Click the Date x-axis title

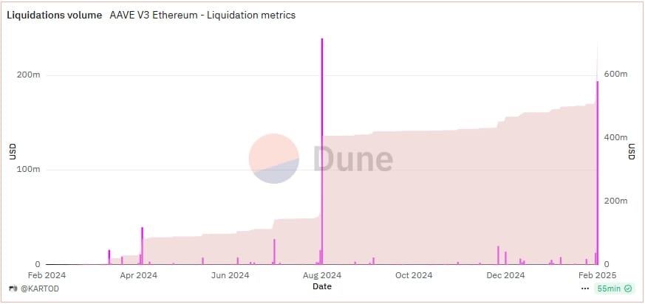tap(322, 286)
